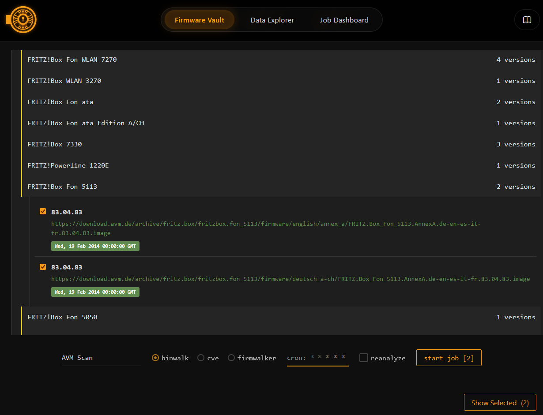The height and width of the screenshot is (415, 543).
Task: Go to the Job Dashboard tab
Action: click(x=344, y=20)
